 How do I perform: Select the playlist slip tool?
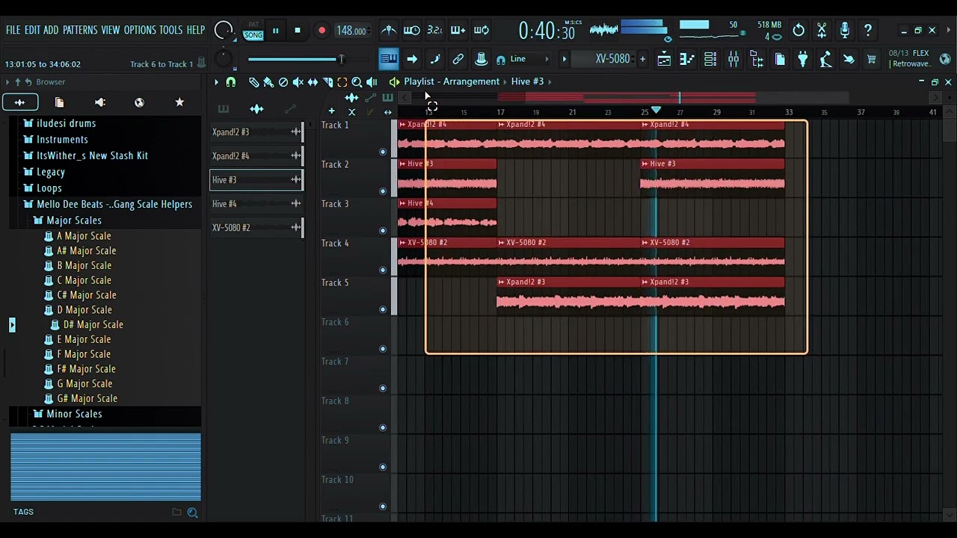point(313,82)
